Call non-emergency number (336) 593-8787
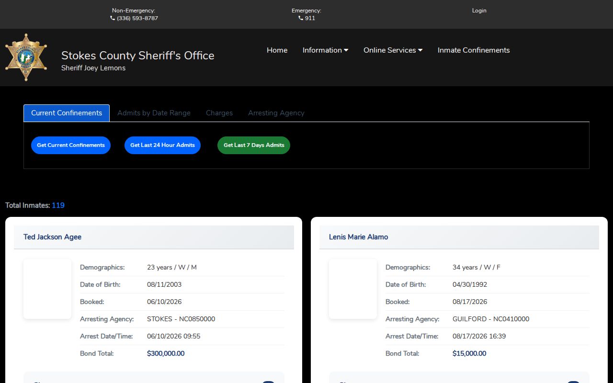This screenshot has width=613, height=383. (137, 18)
